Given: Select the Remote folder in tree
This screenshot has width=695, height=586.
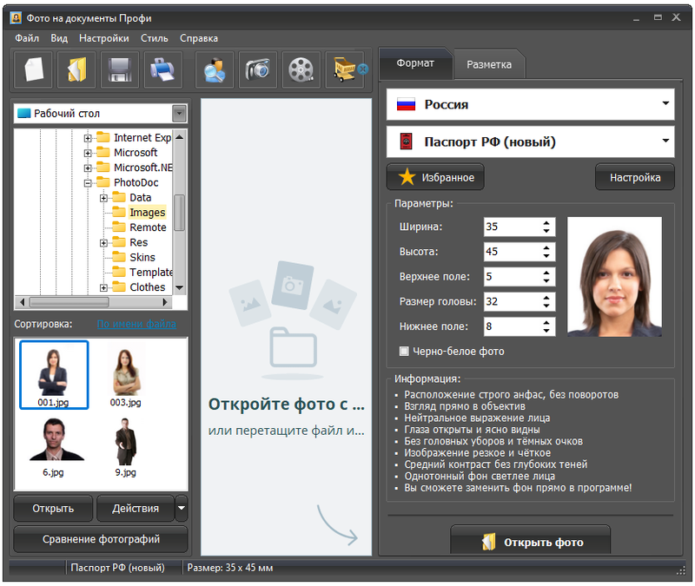Looking at the screenshot, I should click(x=148, y=227).
